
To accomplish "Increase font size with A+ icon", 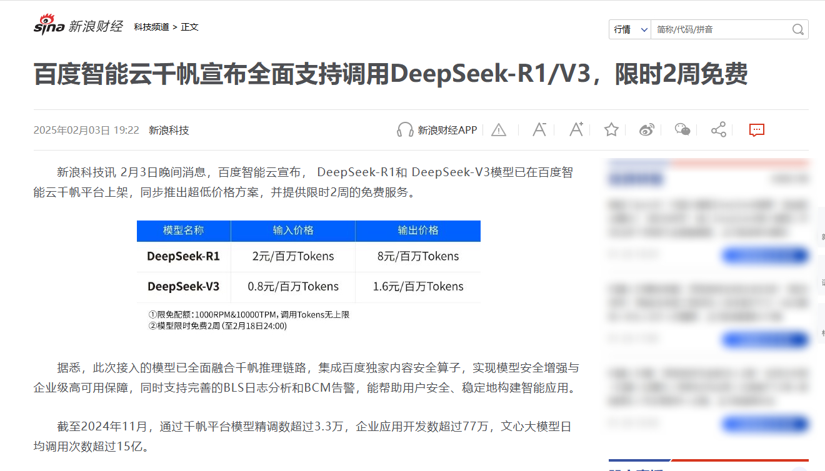I will (576, 129).
